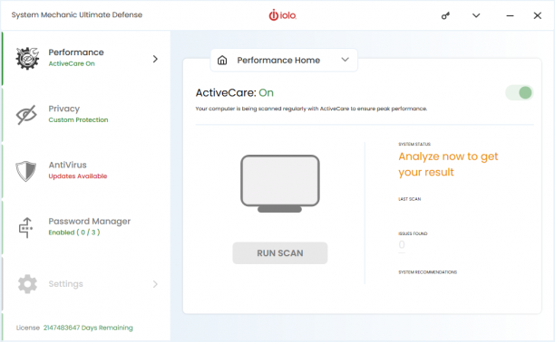Click the ActiveCare On status text
Viewport: 555px width, 342px height.
[72, 63]
